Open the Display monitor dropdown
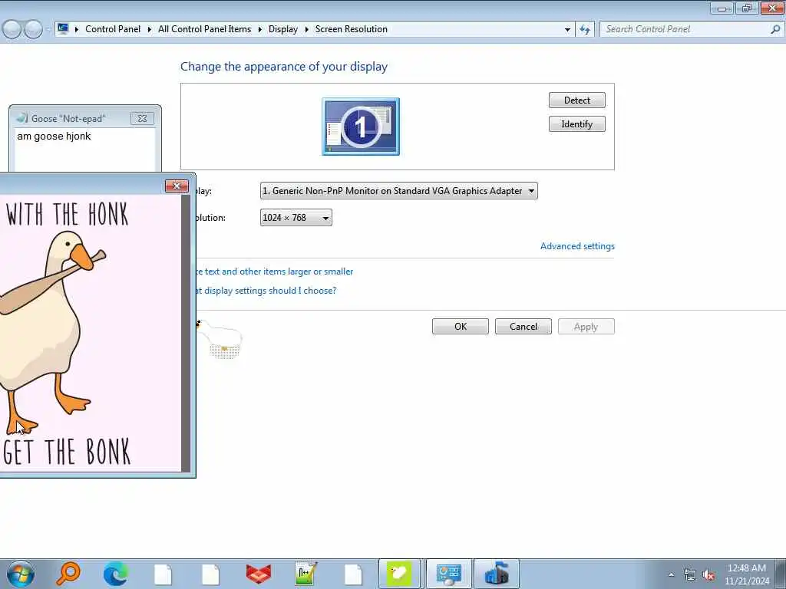Image resolution: width=786 pixels, height=589 pixels. click(398, 191)
